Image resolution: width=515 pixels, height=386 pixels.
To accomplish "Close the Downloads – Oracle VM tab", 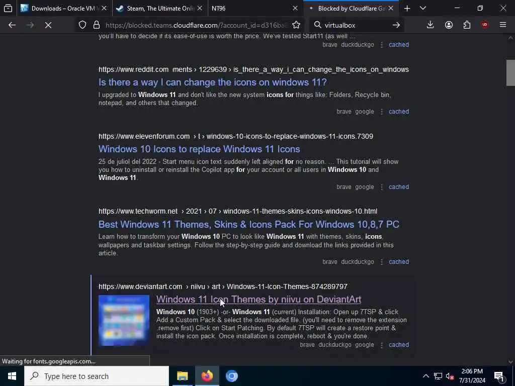I will click(104, 9).
